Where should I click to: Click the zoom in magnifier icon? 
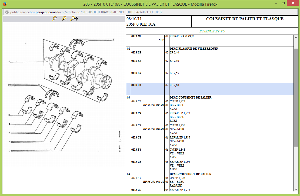point(55,19)
